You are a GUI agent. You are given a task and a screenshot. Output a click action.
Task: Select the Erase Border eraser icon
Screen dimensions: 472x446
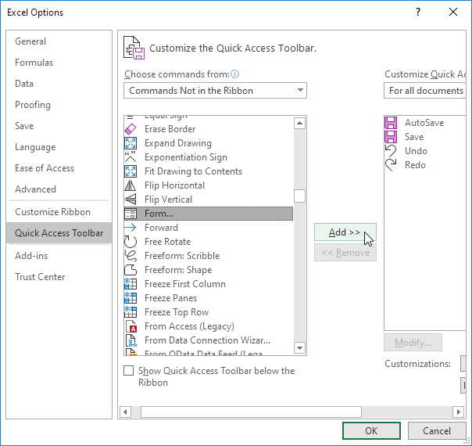point(131,129)
